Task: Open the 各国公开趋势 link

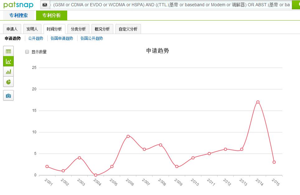Action: click(x=91, y=38)
